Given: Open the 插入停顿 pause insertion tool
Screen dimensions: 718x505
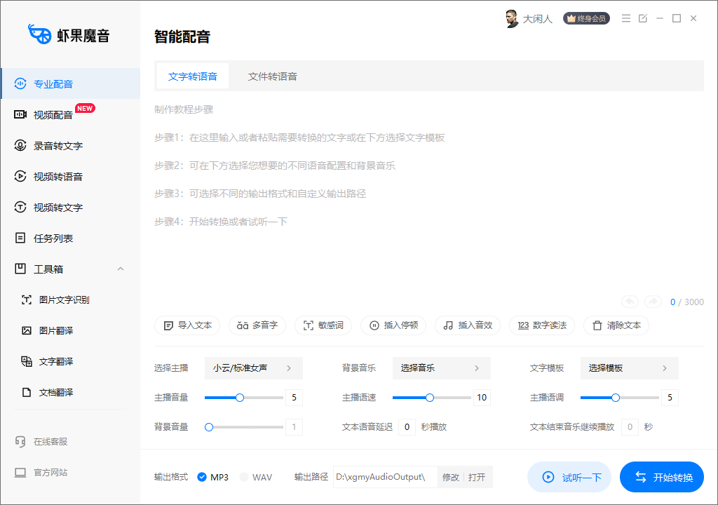Looking at the screenshot, I should (393, 325).
